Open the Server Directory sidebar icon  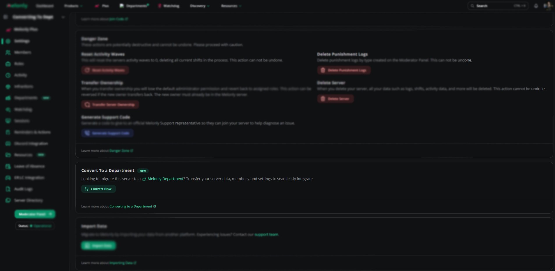tap(8, 200)
